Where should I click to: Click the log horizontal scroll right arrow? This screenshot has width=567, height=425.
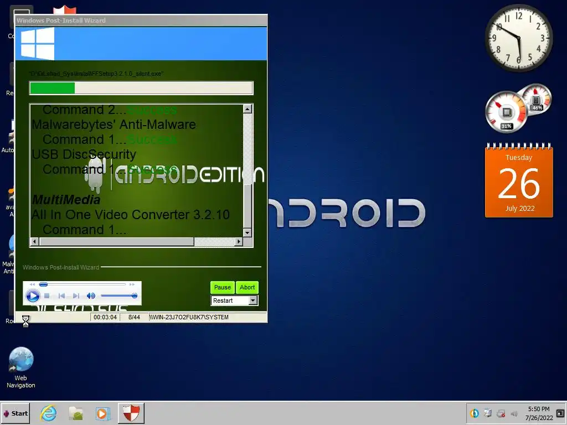[239, 241]
